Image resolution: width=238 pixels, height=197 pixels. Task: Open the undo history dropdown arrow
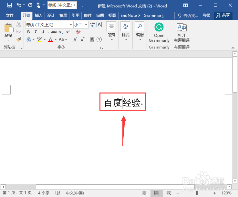click(24, 5)
